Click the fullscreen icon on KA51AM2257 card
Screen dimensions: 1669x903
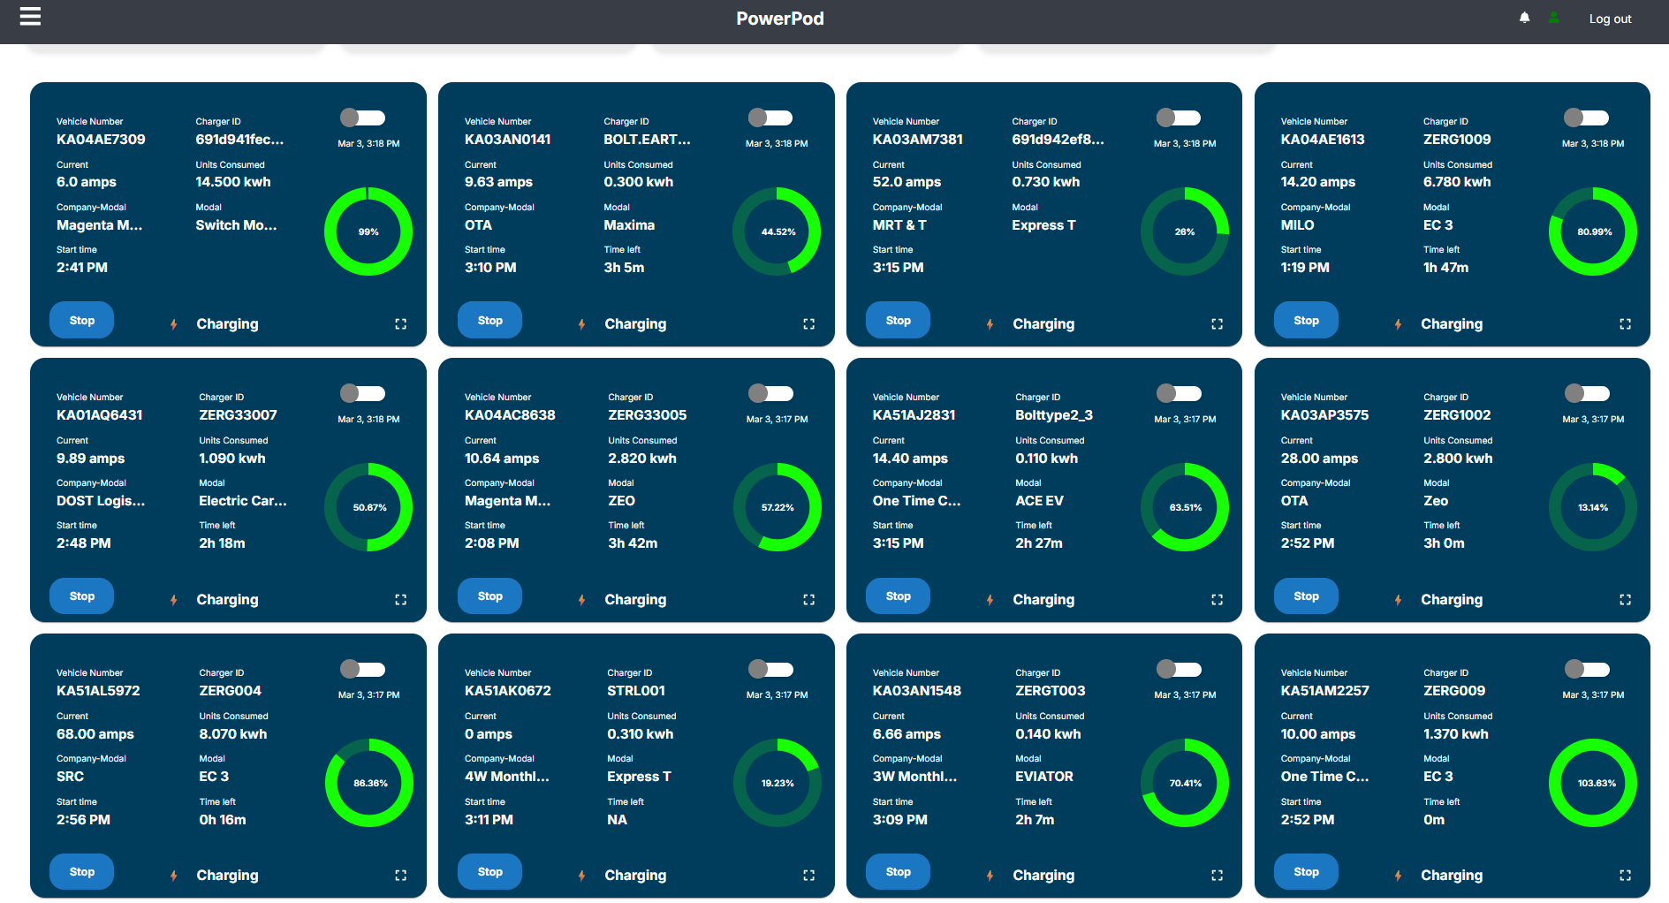coord(1625,875)
